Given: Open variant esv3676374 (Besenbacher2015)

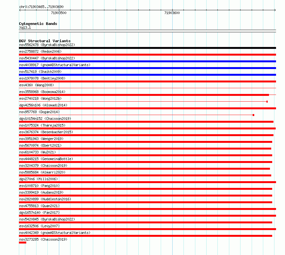Looking at the screenshot, I should pos(46,132).
